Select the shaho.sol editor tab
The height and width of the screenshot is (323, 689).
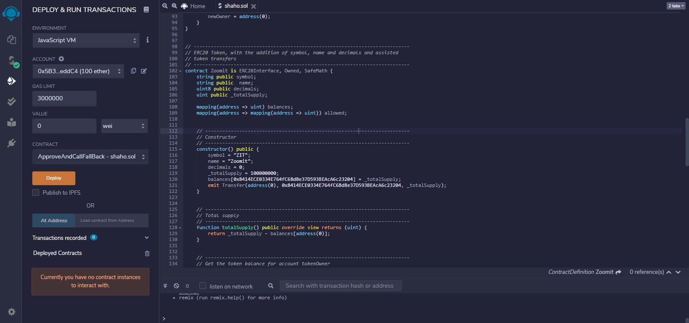tap(236, 6)
